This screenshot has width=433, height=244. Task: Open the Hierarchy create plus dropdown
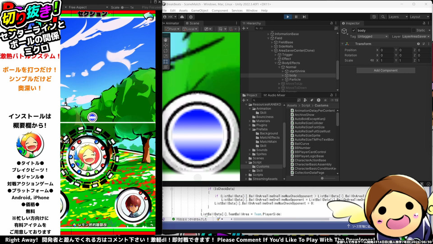click(x=244, y=28)
